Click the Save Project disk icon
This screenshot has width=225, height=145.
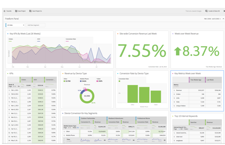pyautogui.click(x=16, y=11)
